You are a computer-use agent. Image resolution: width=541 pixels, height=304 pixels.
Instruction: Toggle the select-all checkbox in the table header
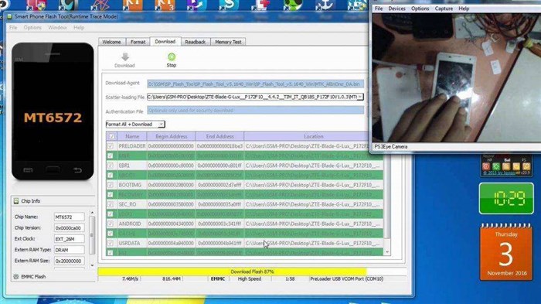tap(112, 136)
